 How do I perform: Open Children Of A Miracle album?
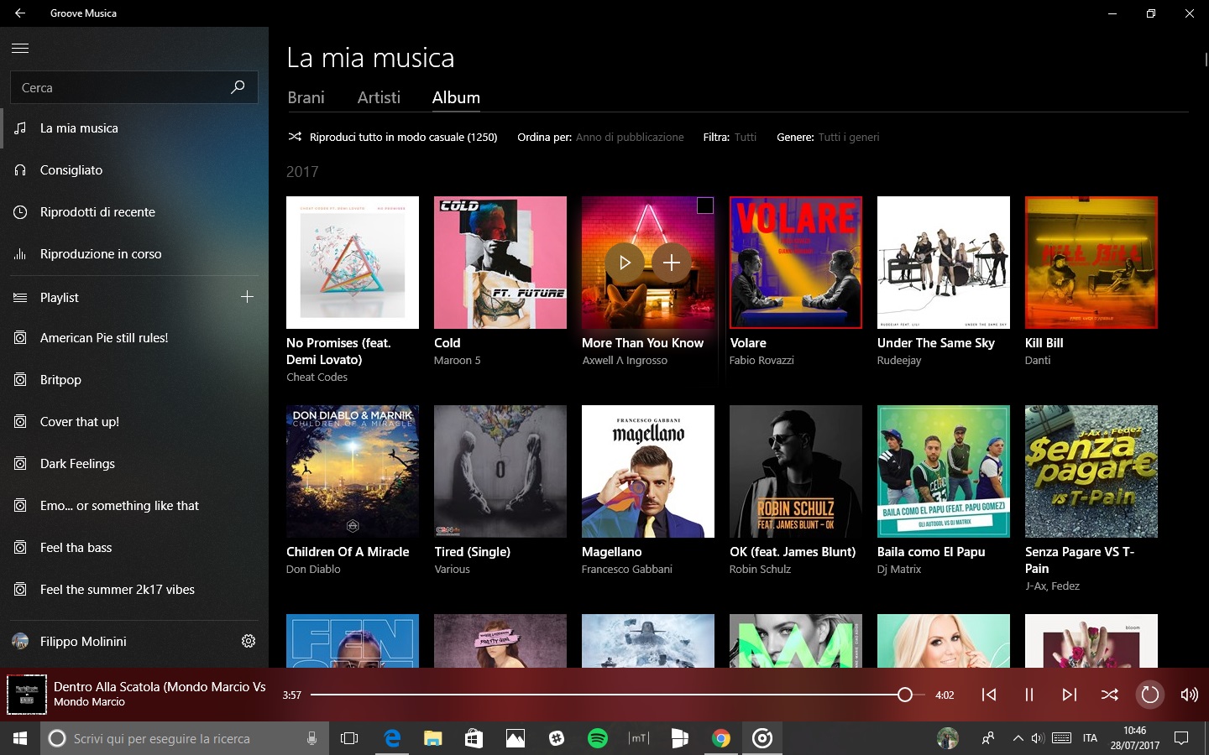(x=353, y=471)
